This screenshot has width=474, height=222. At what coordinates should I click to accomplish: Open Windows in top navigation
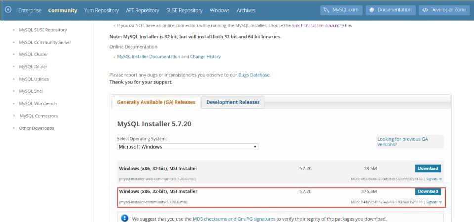coord(219,10)
